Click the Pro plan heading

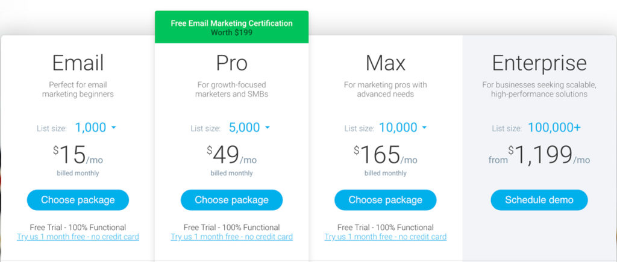pyautogui.click(x=232, y=63)
